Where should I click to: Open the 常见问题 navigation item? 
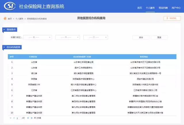[163, 8]
